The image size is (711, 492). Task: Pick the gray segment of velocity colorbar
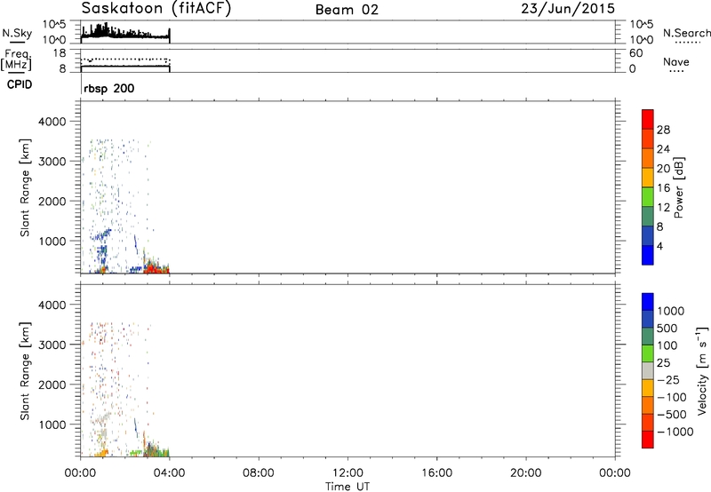point(648,370)
